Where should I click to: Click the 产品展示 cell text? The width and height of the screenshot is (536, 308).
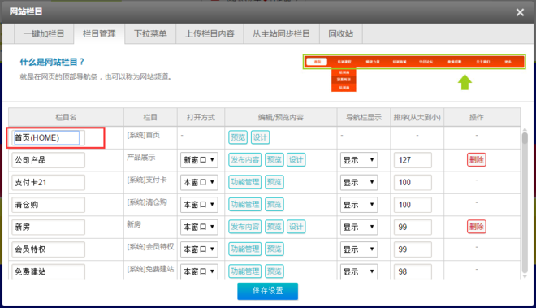(140, 157)
